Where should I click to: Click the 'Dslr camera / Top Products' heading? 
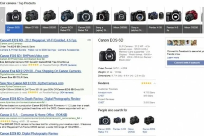18,3
